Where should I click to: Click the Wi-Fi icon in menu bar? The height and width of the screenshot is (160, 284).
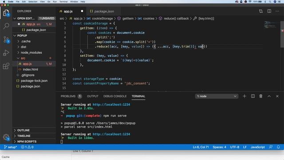pyautogui.click(x=250, y=2)
